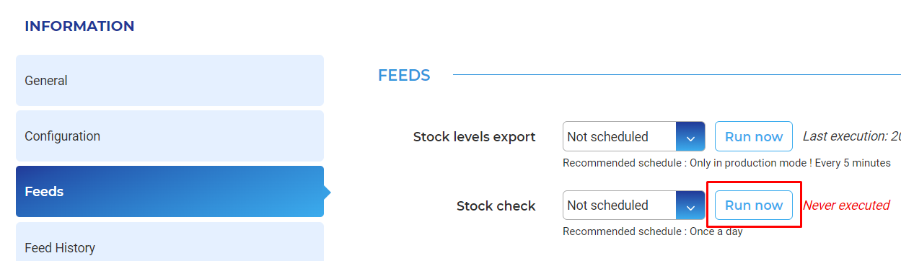Screen dimensions: 901x261
Task: Click the red Never executed status text
Action: [x=846, y=205]
